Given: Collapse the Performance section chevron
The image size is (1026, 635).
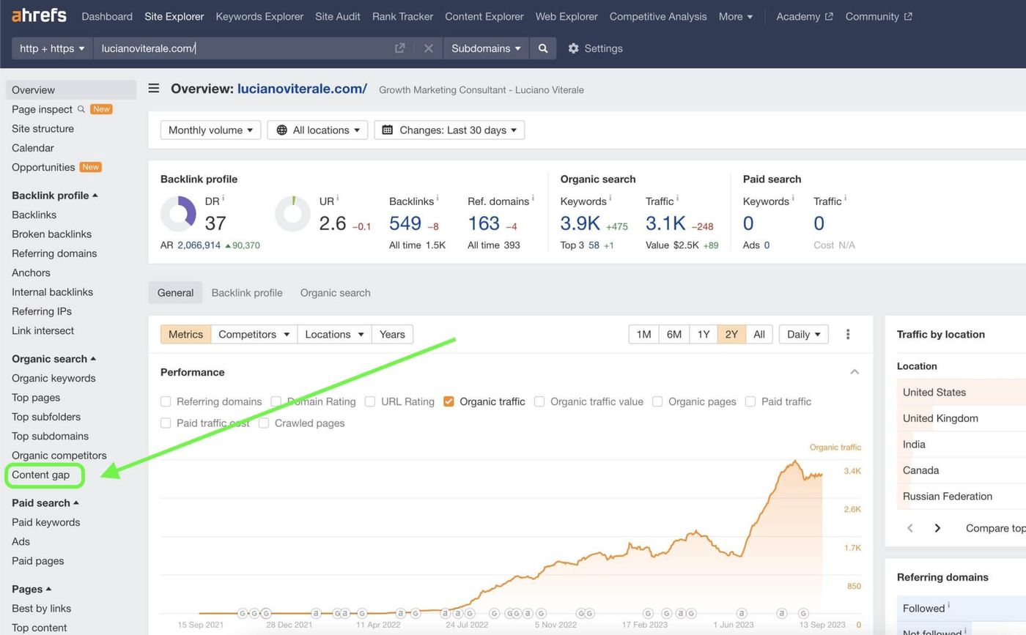Looking at the screenshot, I should coord(855,372).
